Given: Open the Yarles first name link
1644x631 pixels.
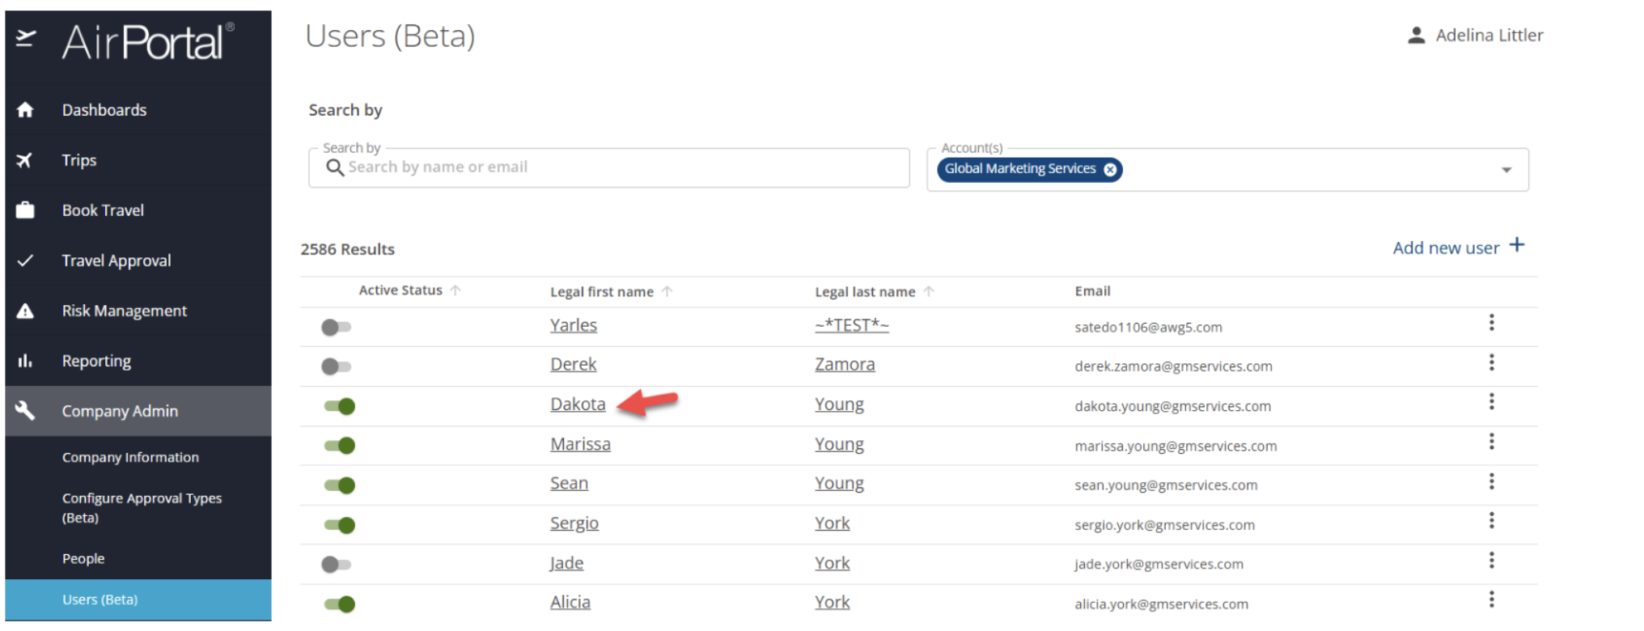Looking at the screenshot, I should click(x=574, y=325).
